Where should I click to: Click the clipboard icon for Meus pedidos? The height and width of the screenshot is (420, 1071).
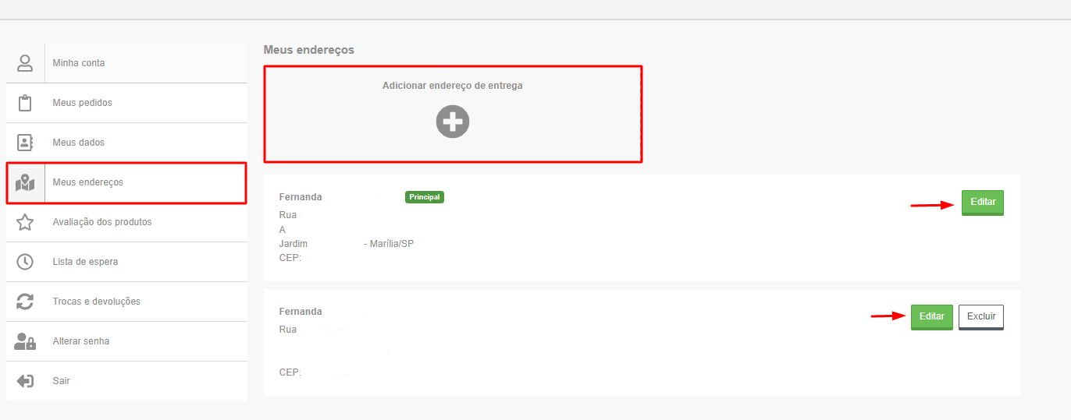coord(25,103)
